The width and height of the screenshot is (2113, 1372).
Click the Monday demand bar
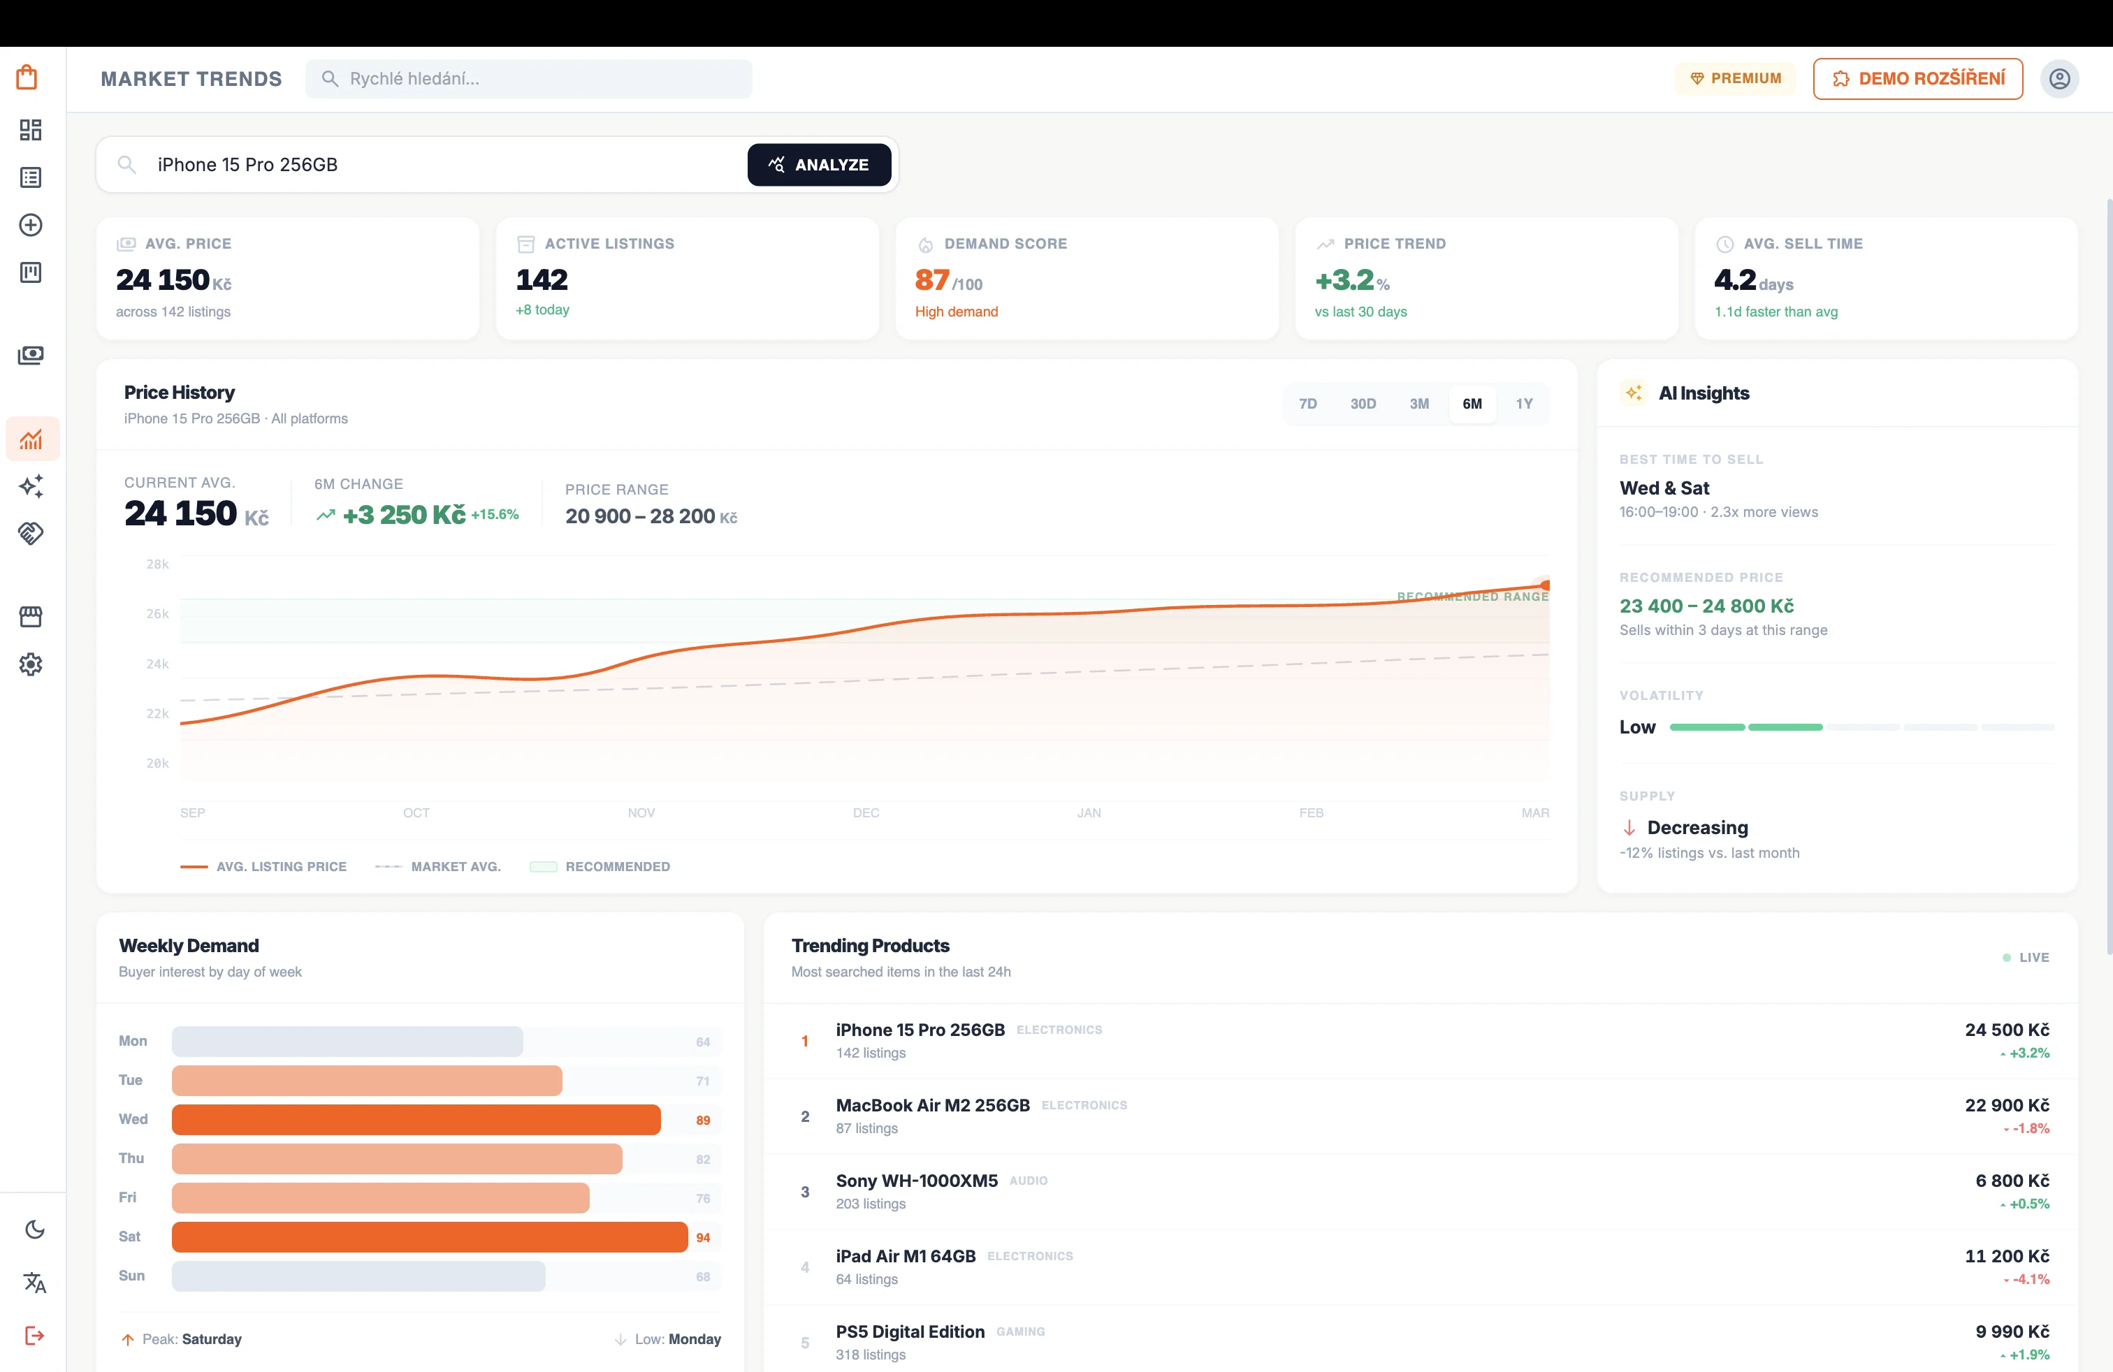347,1042
